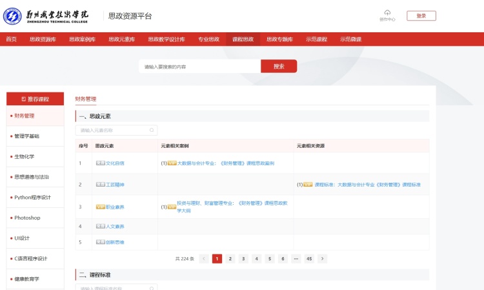The image size is (484, 290).
Task: Go to 思政教学设计库 in the navigation bar
Action: (166, 39)
